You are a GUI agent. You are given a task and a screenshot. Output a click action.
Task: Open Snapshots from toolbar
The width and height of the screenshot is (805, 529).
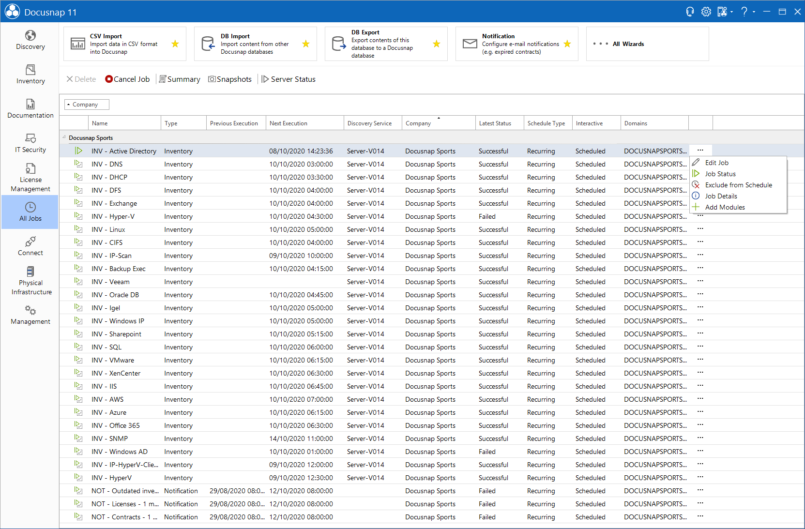click(230, 79)
